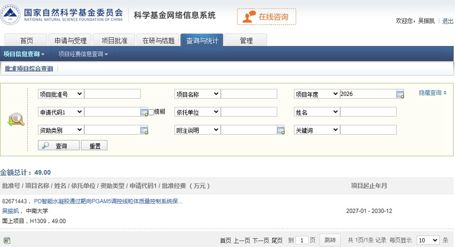Screen dimensions: 455x247
Task: Click the 在线咨询 button
Action: [267, 17]
